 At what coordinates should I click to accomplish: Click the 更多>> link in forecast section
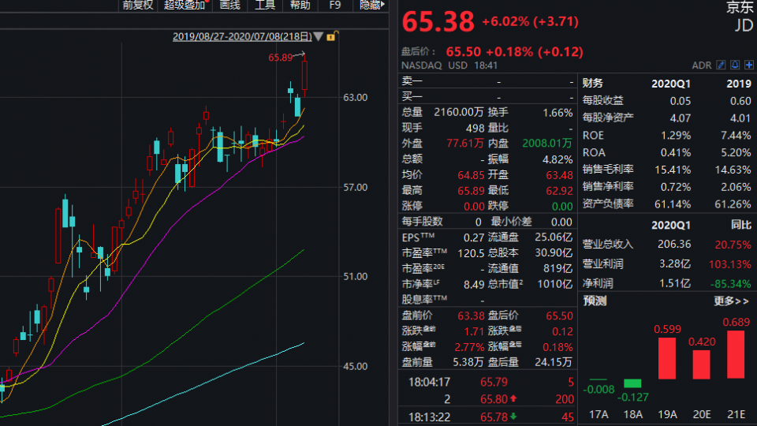(731, 301)
